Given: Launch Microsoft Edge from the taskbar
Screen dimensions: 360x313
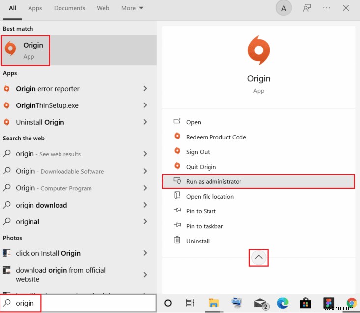Looking at the screenshot, I should (x=283, y=303).
